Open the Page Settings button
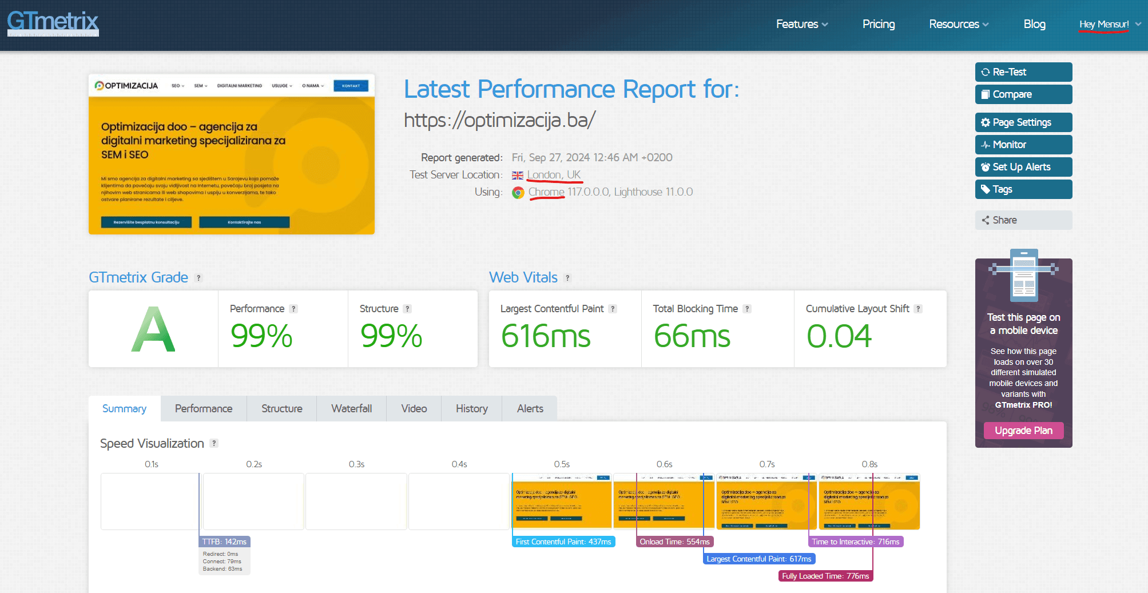Image resolution: width=1148 pixels, height=593 pixels. point(1023,122)
